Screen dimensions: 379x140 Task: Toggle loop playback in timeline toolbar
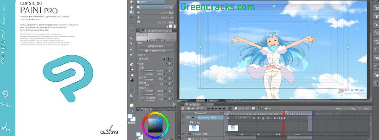pyautogui.click(x=230, y=109)
